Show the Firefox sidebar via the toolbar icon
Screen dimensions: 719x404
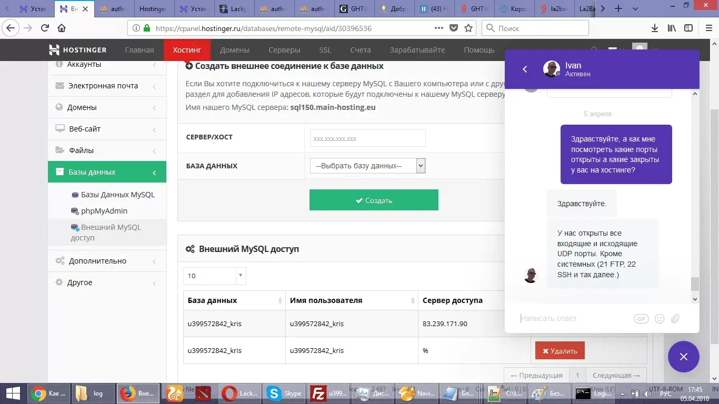(x=689, y=28)
